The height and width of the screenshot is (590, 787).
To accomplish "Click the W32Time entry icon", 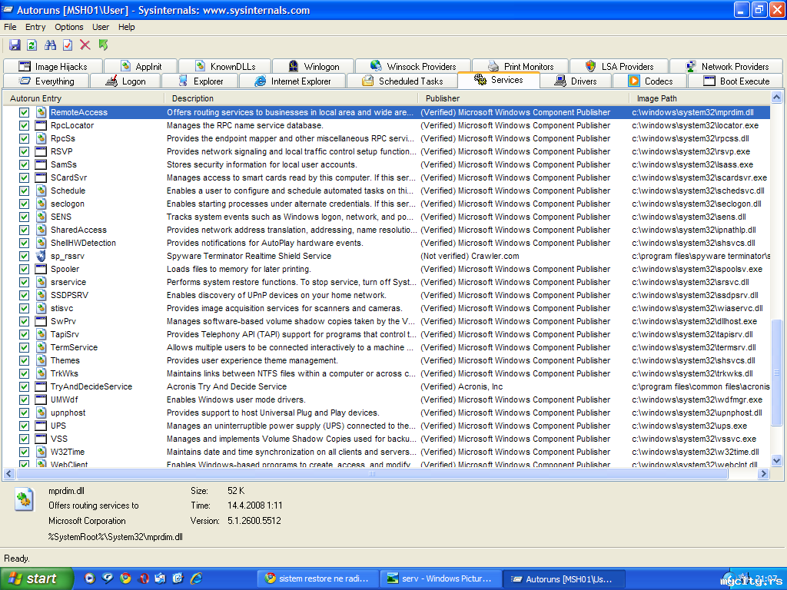I will (41, 452).
